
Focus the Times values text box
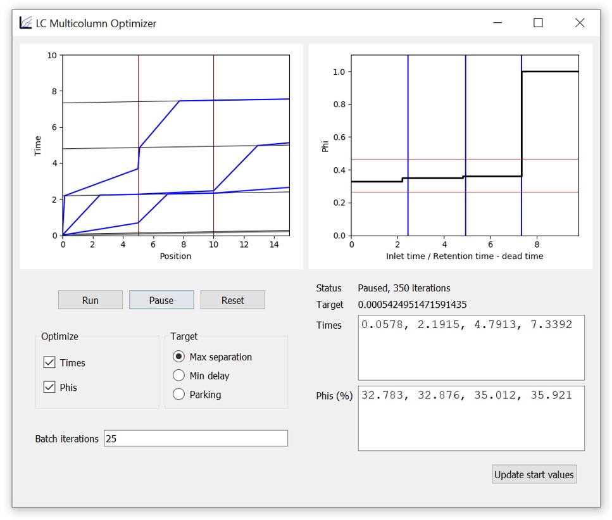click(x=471, y=348)
